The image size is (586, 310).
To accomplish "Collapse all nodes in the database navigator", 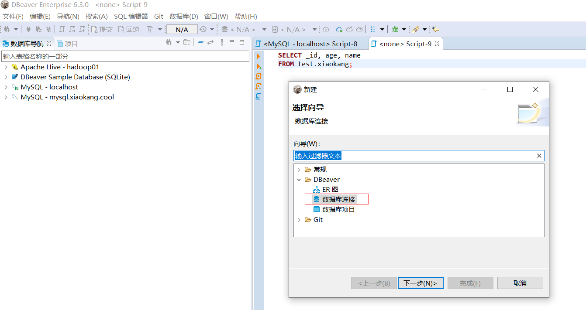I will point(200,42).
